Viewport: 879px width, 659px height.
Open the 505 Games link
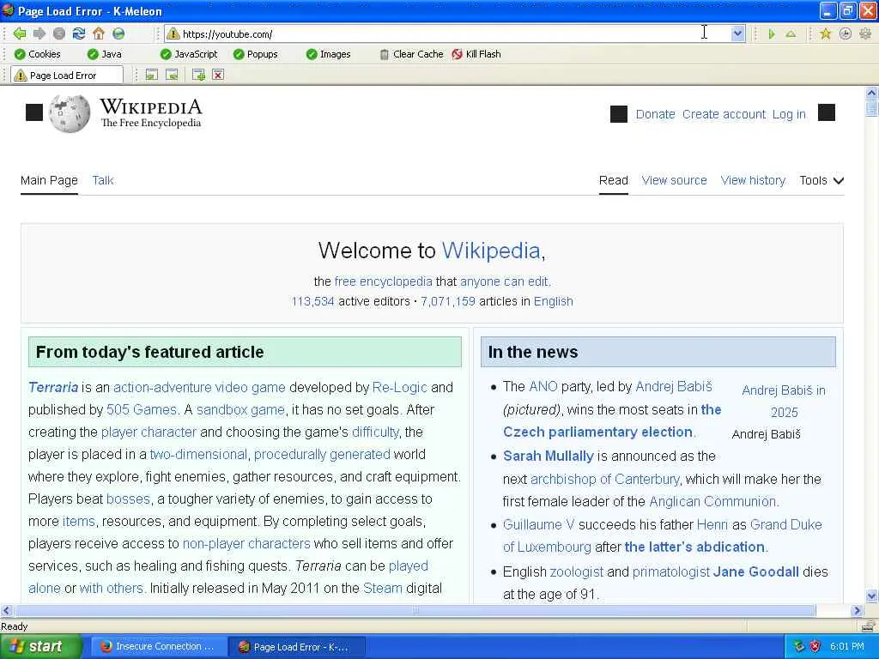tap(142, 409)
